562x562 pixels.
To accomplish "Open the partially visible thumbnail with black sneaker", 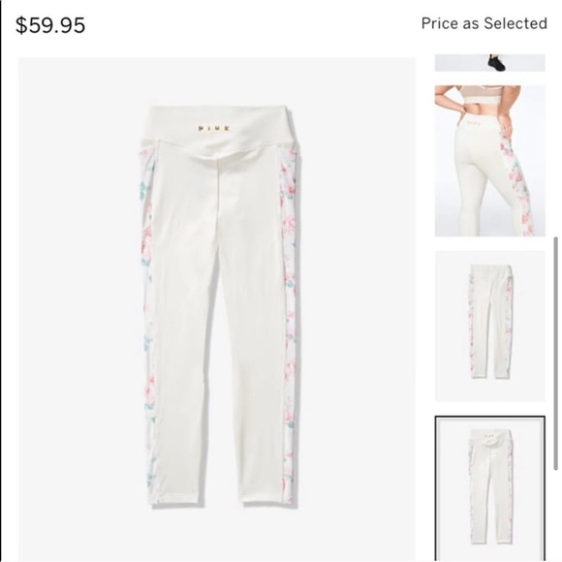I will pos(490,63).
